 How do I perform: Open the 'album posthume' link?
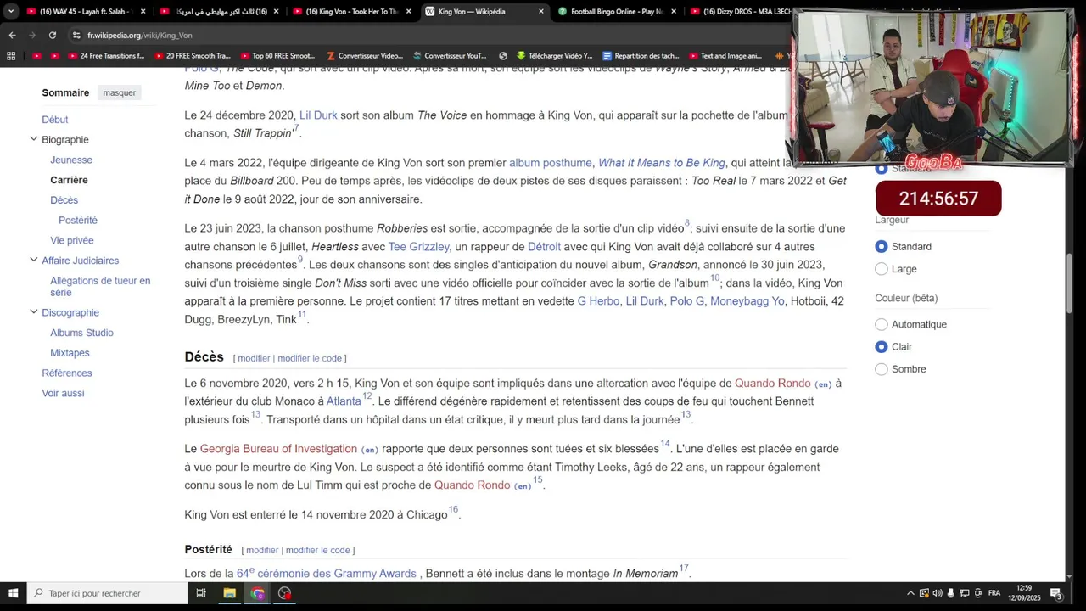tap(551, 163)
